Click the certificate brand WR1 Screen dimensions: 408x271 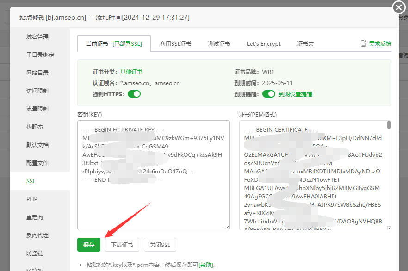tap(268, 72)
